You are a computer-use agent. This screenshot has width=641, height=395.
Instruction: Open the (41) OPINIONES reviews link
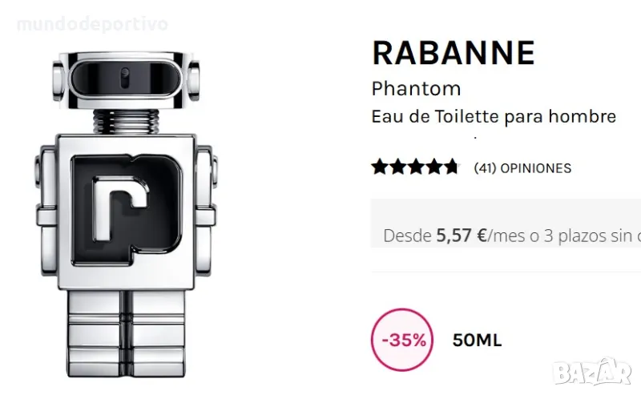click(522, 168)
